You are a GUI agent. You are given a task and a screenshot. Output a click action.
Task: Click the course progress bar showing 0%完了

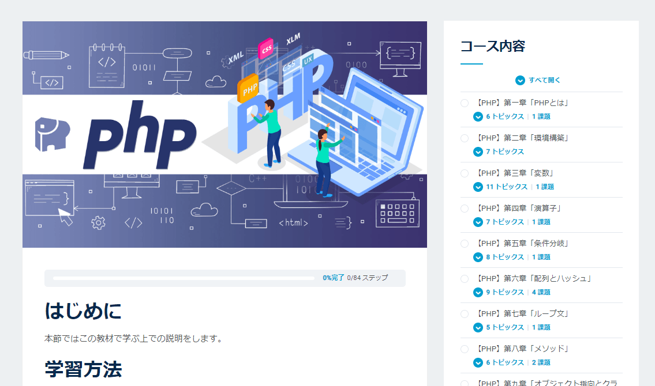[184, 278]
